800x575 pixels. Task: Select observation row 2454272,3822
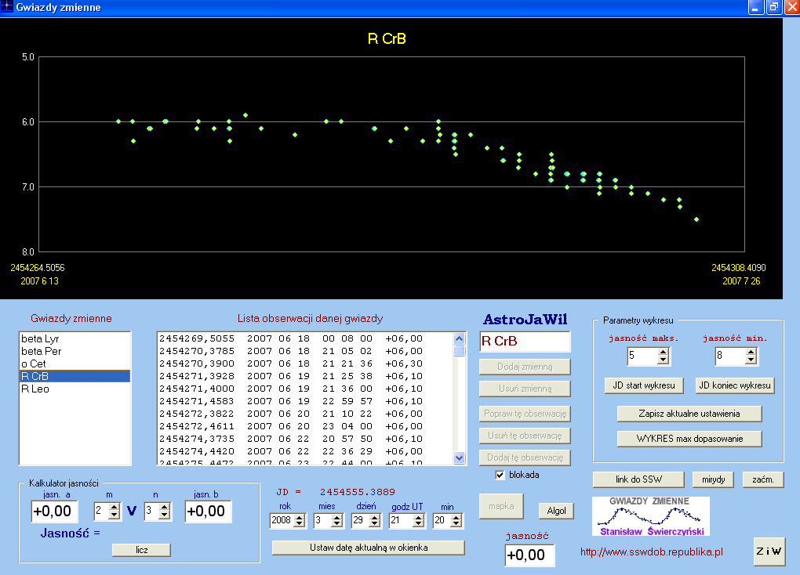click(305, 414)
